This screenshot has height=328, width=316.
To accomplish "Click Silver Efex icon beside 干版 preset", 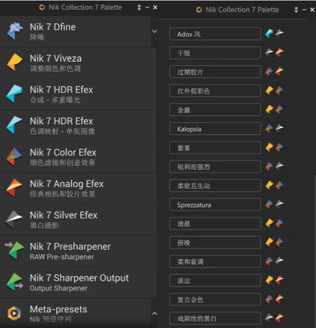I will pyautogui.click(x=269, y=52).
